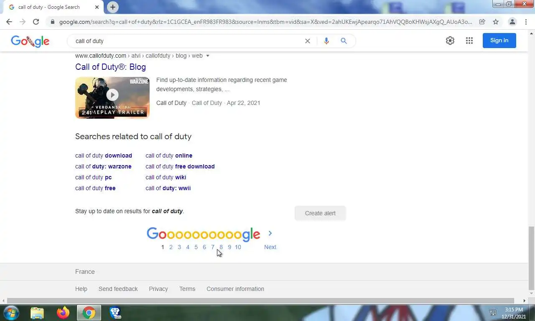The width and height of the screenshot is (535, 321).
Task: Click in the Google search input field
Action: 188,41
